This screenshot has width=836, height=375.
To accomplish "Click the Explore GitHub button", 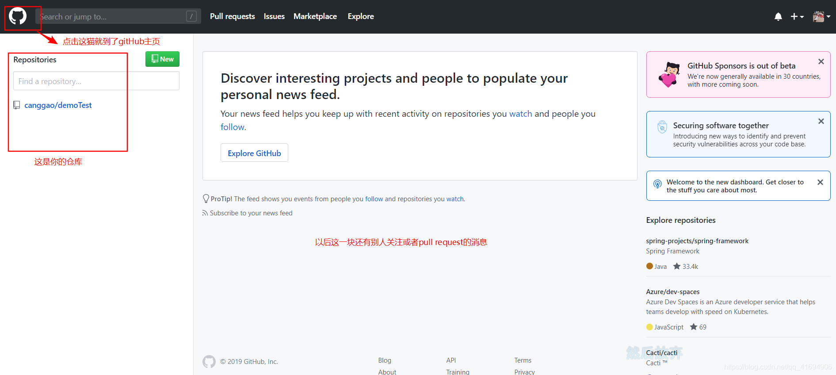I will 254,153.
